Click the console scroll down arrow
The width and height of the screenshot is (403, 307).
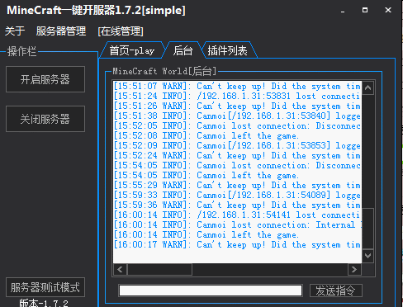(x=368, y=256)
